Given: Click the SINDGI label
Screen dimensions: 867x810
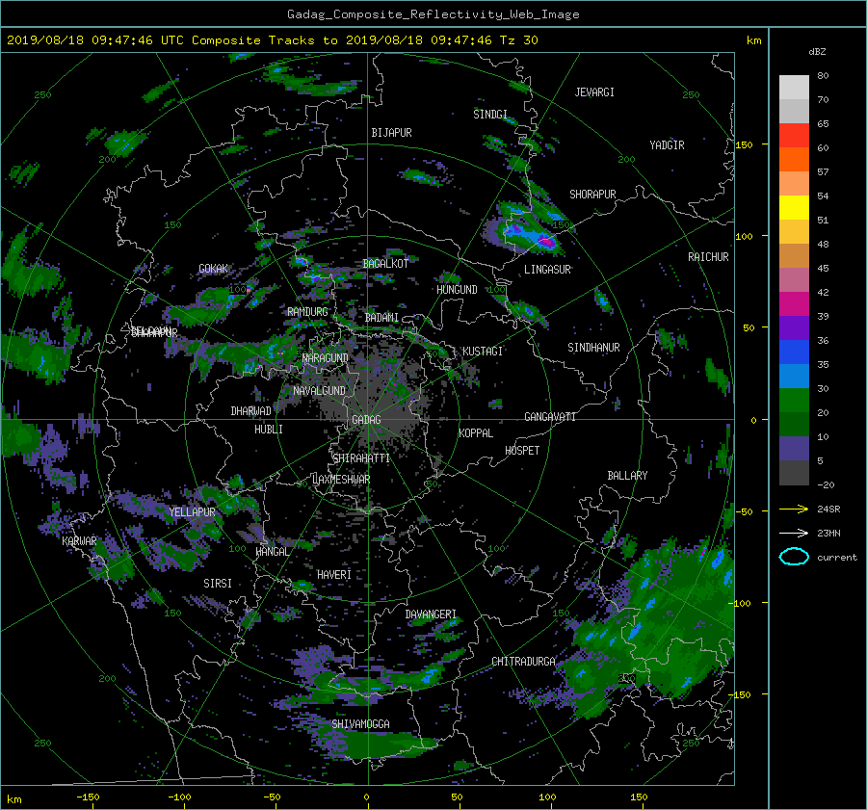Looking at the screenshot, I should point(490,115).
